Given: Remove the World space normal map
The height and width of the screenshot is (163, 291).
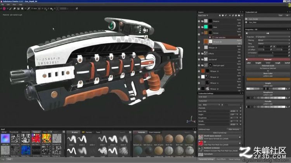Looking at the screenshot, I should pyautogui.click(x=240, y=137).
